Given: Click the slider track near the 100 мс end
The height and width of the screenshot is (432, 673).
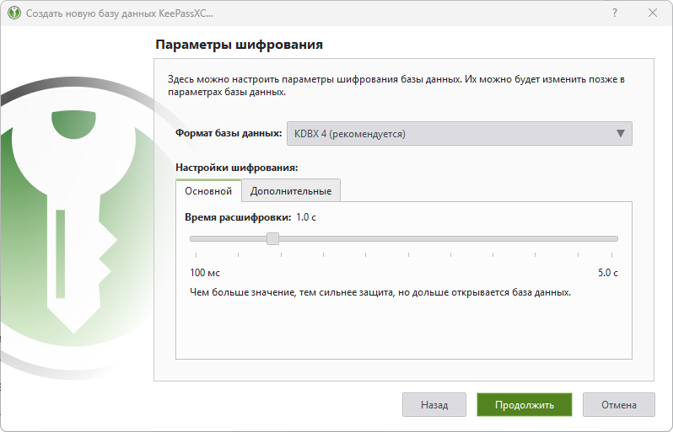Looking at the screenshot, I should pos(201,238).
